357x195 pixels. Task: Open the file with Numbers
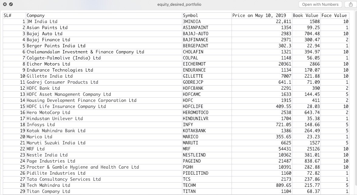coord(320,4)
